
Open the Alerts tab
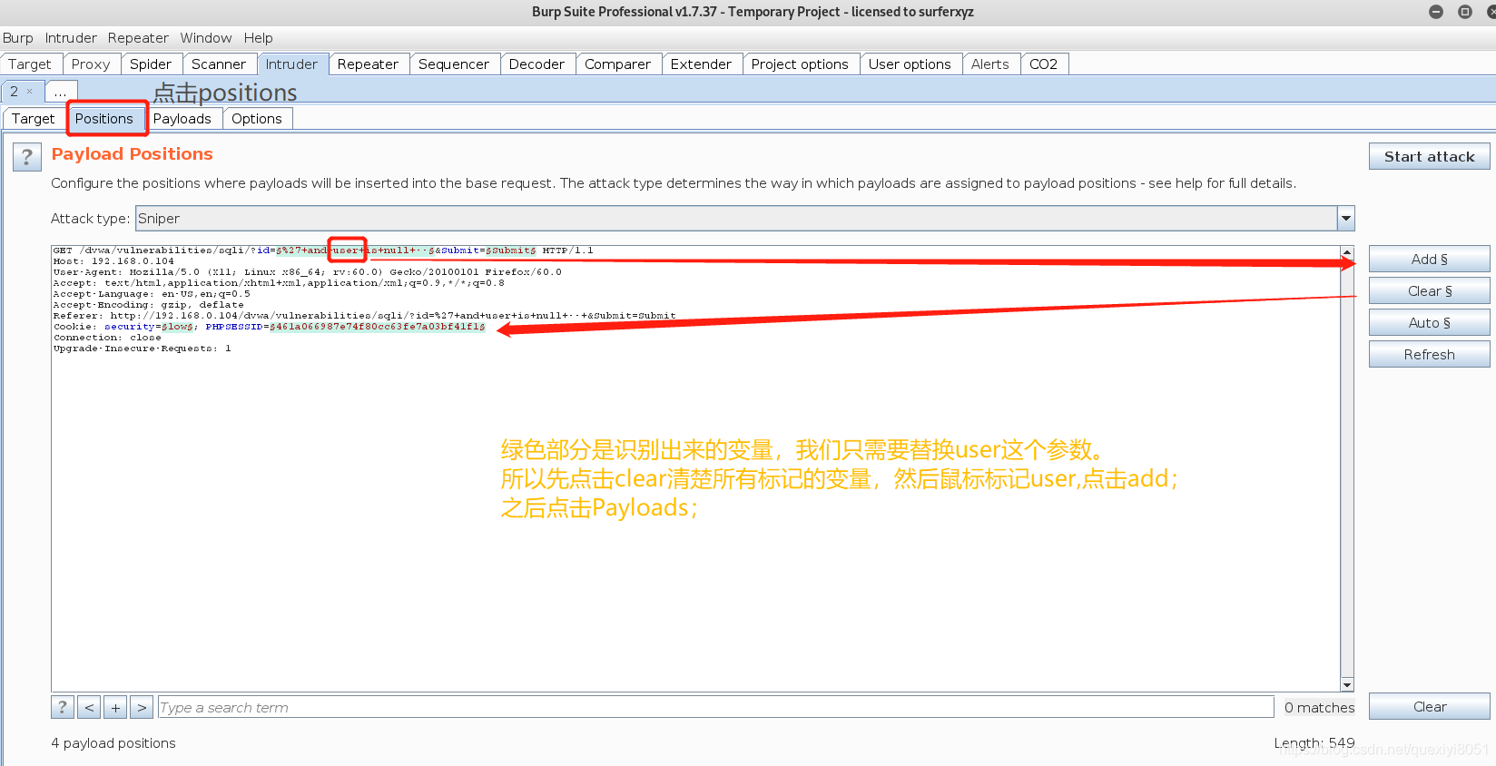point(990,64)
